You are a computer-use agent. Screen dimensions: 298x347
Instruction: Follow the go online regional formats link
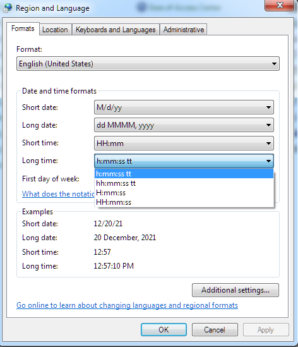click(x=127, y=305)
